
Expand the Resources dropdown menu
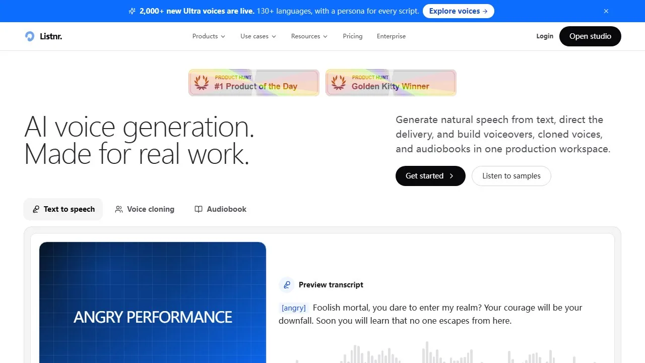[x=309, y=36]
